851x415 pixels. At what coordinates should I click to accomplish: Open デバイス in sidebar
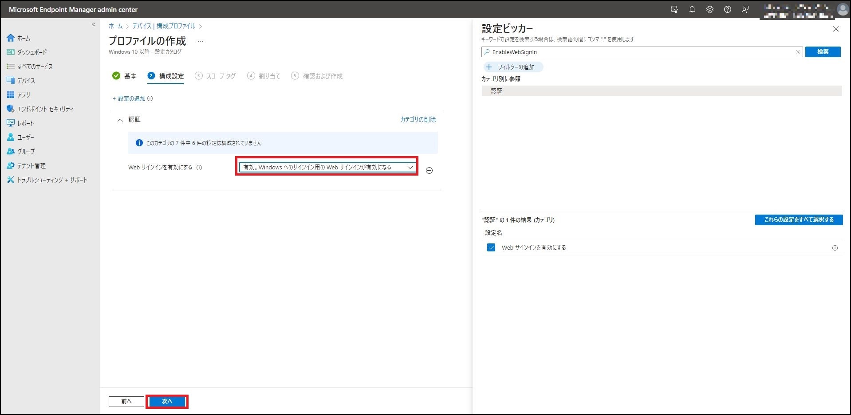(x=21, y=81)
